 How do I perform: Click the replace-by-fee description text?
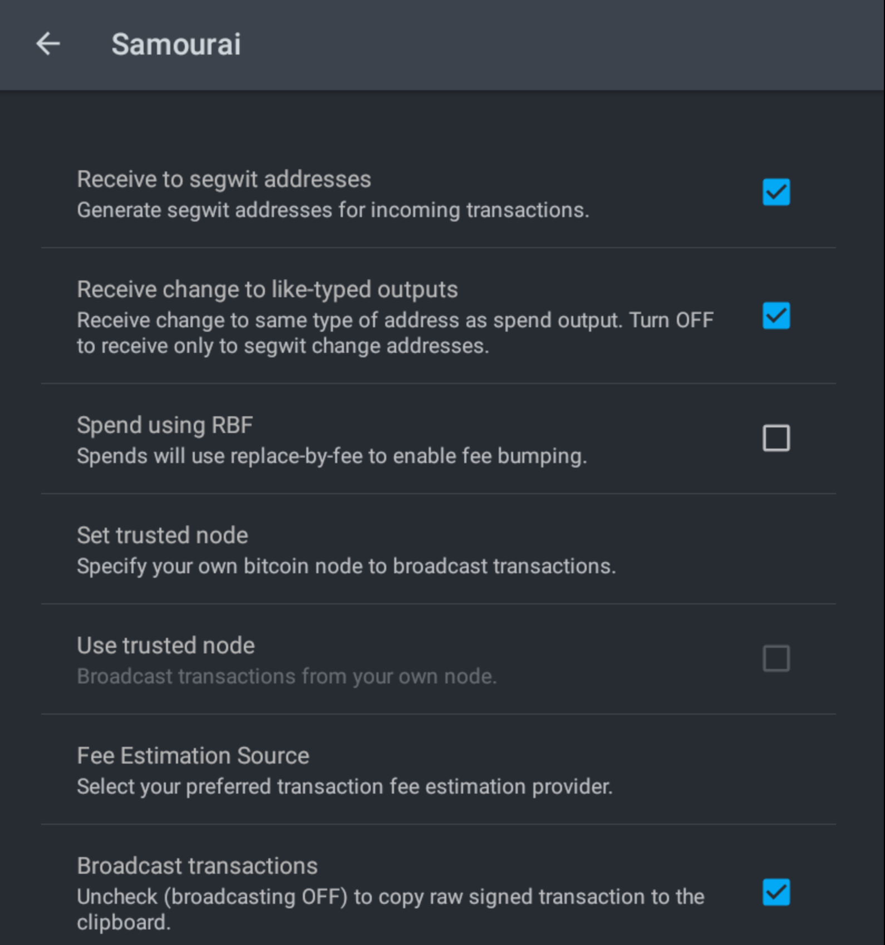click(332, 456)
